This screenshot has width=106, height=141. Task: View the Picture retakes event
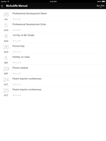(53, 70)
